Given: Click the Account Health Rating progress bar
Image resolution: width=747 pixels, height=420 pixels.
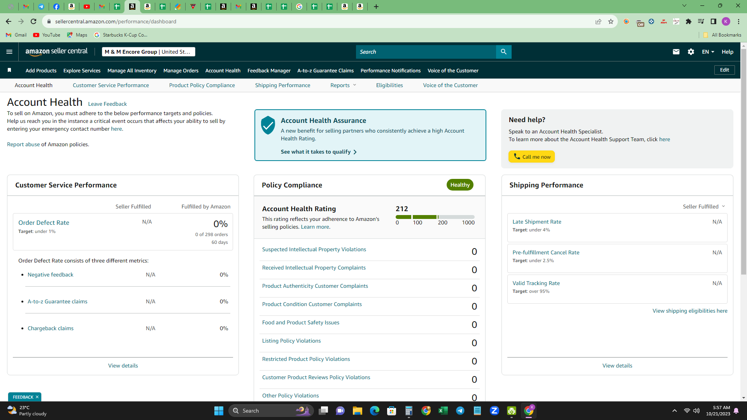Looking at the screenshot, I should click(435, 217).
